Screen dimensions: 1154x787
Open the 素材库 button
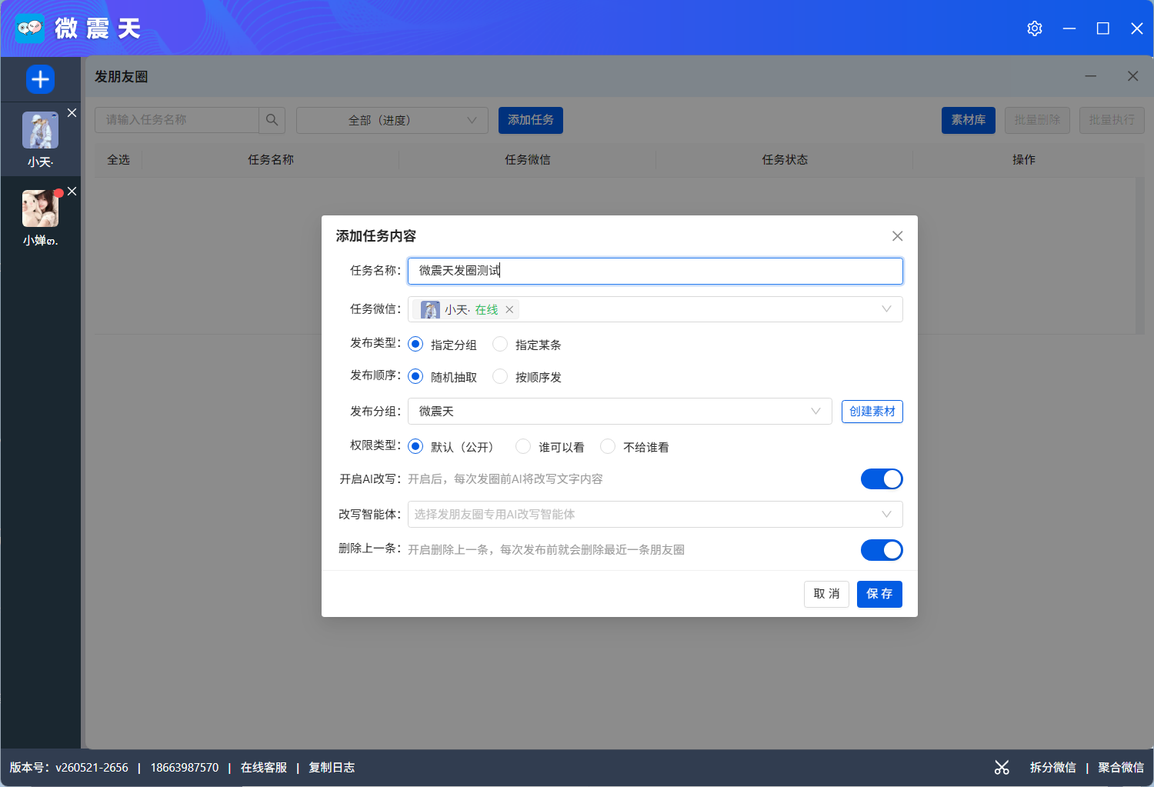tap(969, 120)
